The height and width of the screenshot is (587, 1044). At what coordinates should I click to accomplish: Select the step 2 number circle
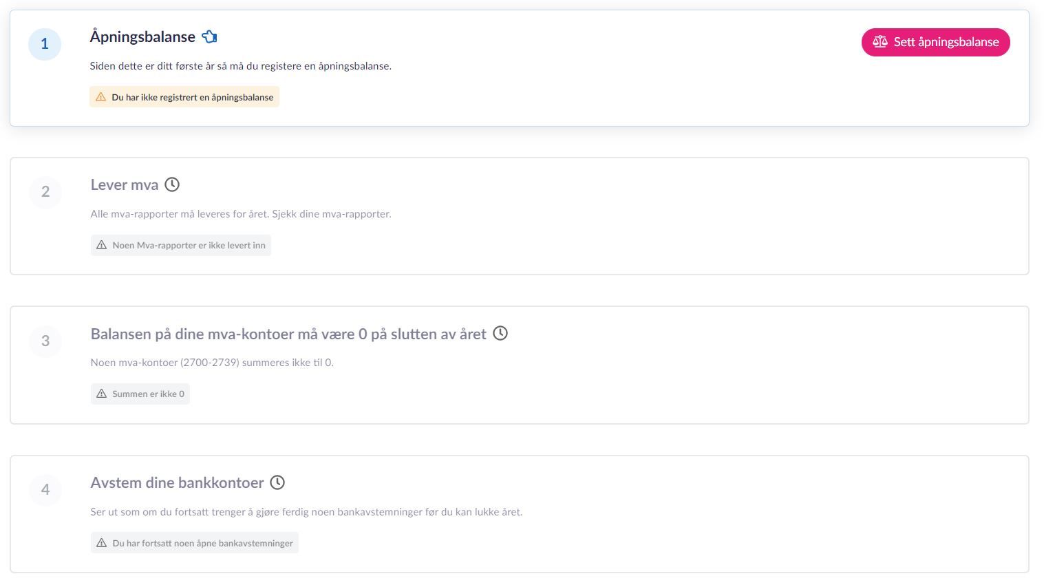[45, 192]
